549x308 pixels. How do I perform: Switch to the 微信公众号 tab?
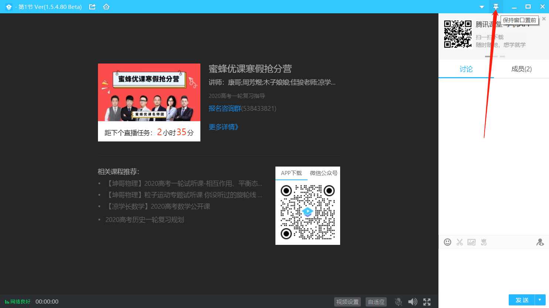(323, 173)
